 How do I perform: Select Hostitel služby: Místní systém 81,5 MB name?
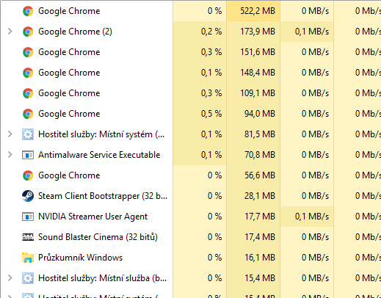pyautogui.click(x=101, y=134)
